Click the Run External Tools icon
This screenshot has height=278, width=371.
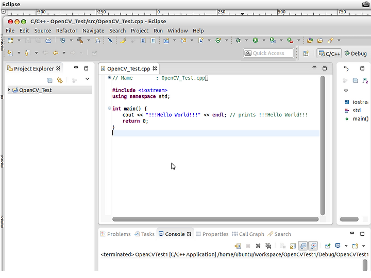[x=290, y=41]
